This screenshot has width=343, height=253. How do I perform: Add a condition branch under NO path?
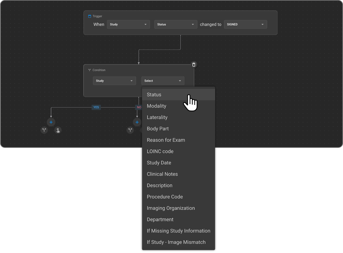tap(130, 130)
